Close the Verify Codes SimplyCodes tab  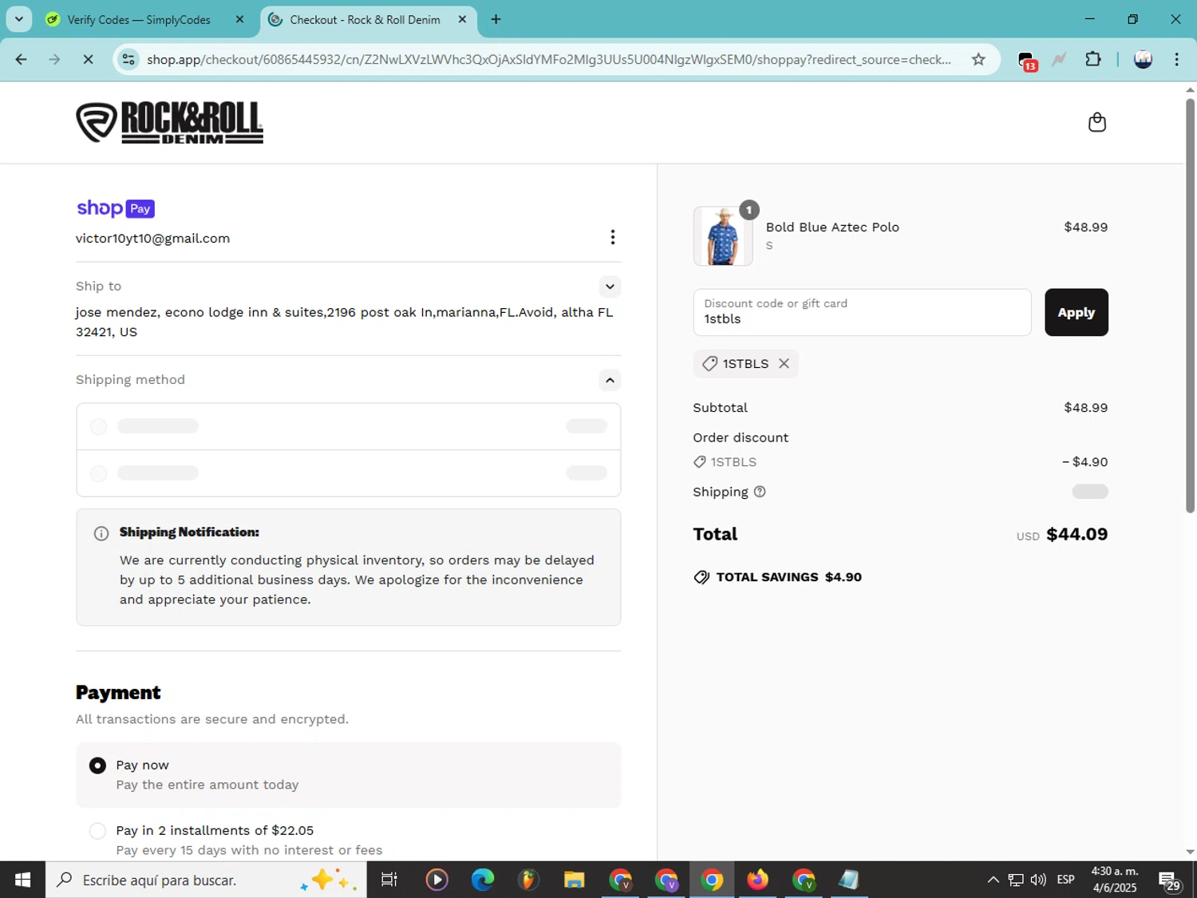point(239,19)
